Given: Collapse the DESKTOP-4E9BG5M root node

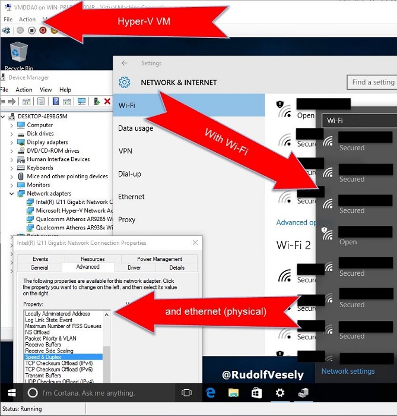Looking at the screenshot, I should (3, 116).
